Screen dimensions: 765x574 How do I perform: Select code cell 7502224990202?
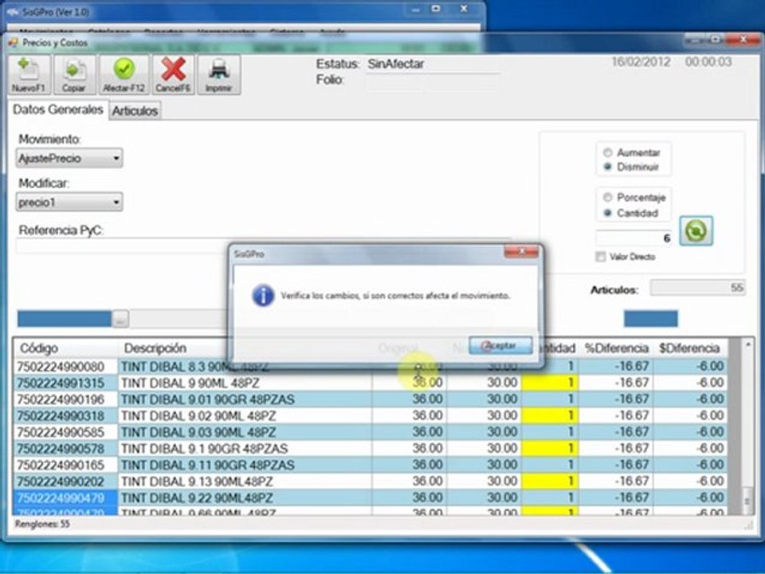click(66, 482)
